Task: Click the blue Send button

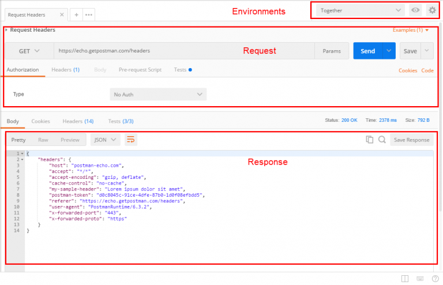Action: point(368,51)
